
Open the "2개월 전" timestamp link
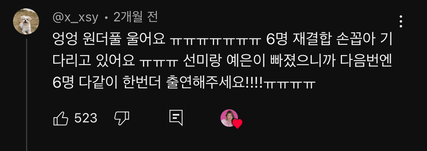[x=135, y=18]
